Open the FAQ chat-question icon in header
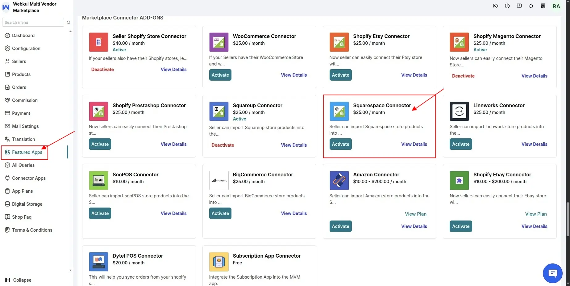This screenshot has height=286, width=570. coord(519,6)
